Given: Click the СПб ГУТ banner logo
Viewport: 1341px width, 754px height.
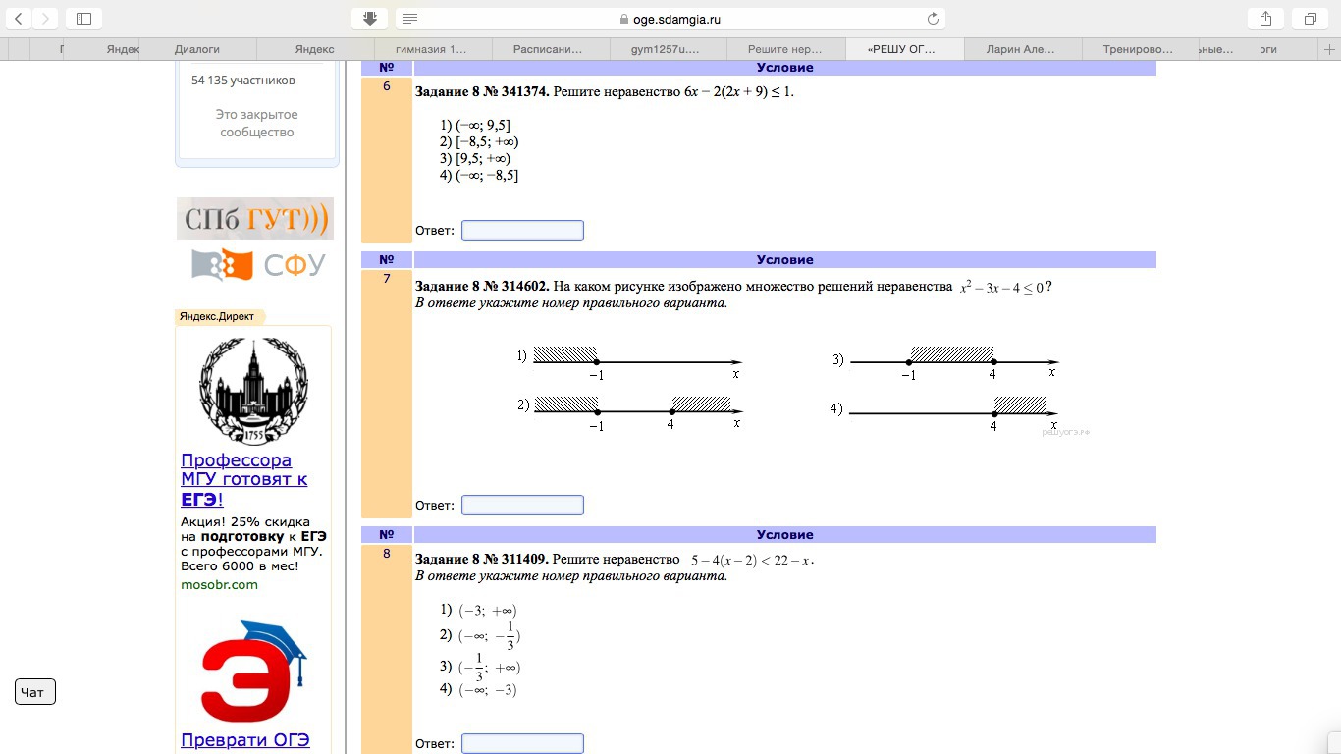Looking at the screenshot, I should click(255, 219).
